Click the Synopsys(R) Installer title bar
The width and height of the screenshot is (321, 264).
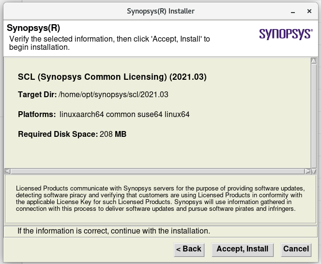161,11
